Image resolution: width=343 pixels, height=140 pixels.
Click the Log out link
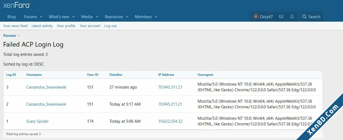[110, 26]
